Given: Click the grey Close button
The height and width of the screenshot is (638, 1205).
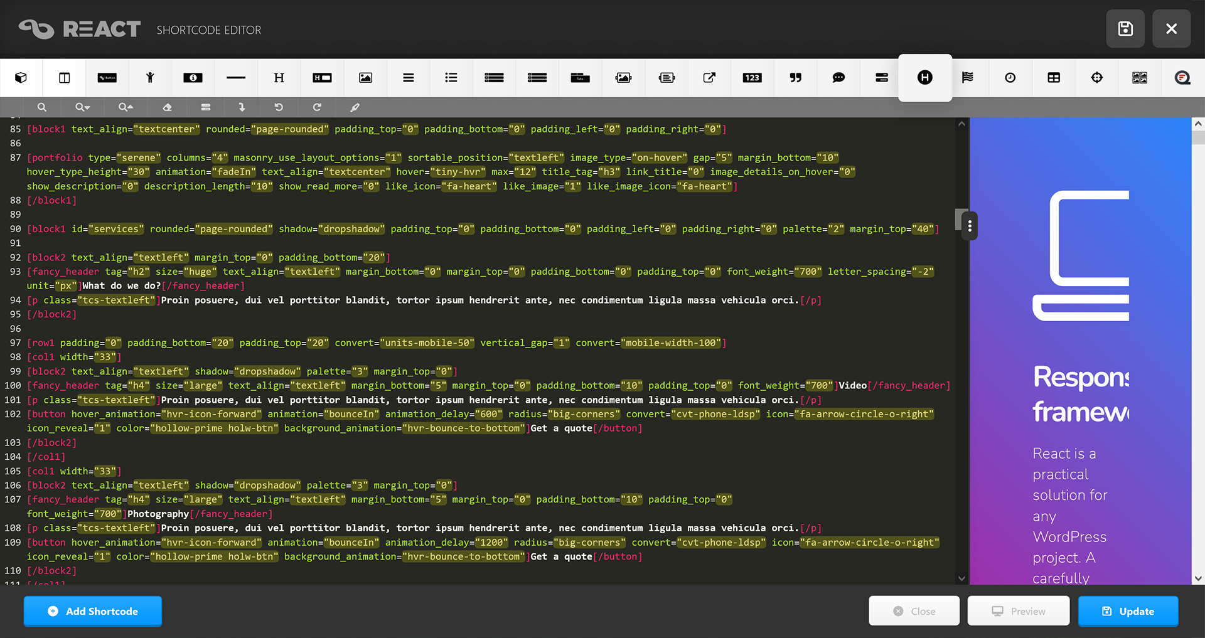Looking at the screenshot, I should [x=914, y=611].
